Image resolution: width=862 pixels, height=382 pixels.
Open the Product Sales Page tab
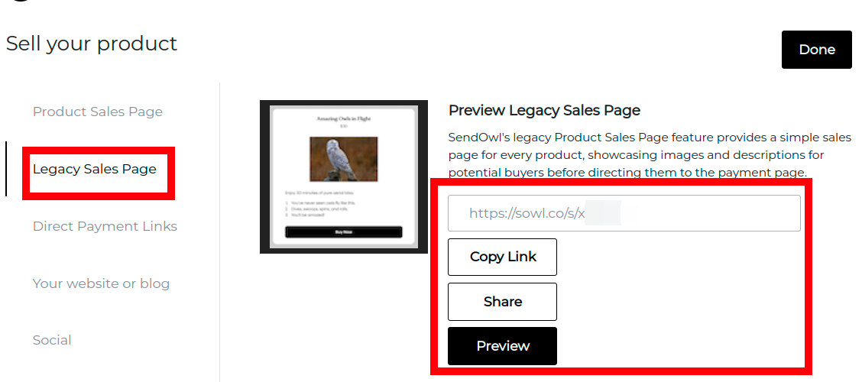[x=98, y=112]
